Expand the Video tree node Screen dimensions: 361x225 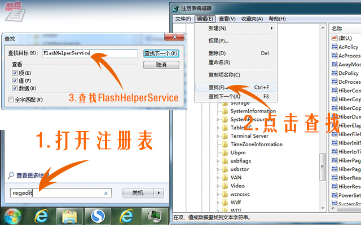[218, 186]
